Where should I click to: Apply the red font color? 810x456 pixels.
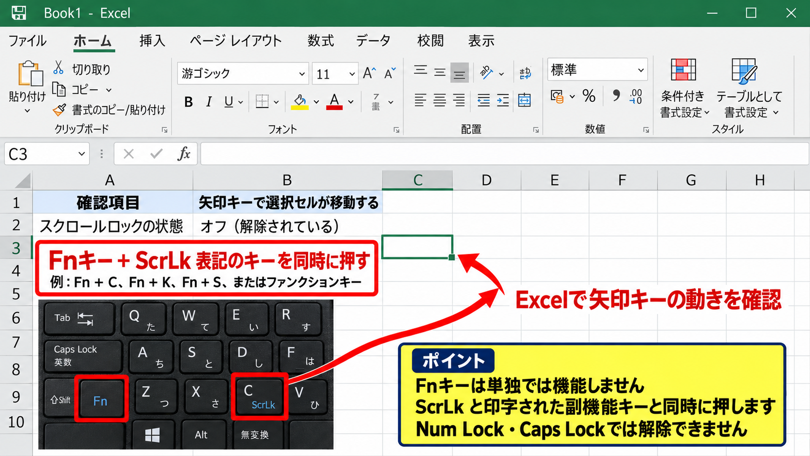(334, 102)
